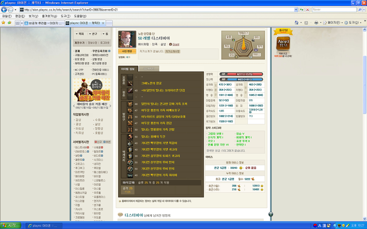Expand the address bar URL dropdown
This screenshot has width=367, height=229.
click(x=296, y=9)
